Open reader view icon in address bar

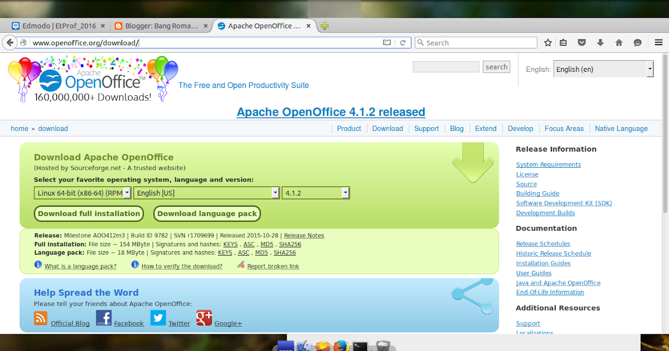pyautogui.click(x=387, y=43)
